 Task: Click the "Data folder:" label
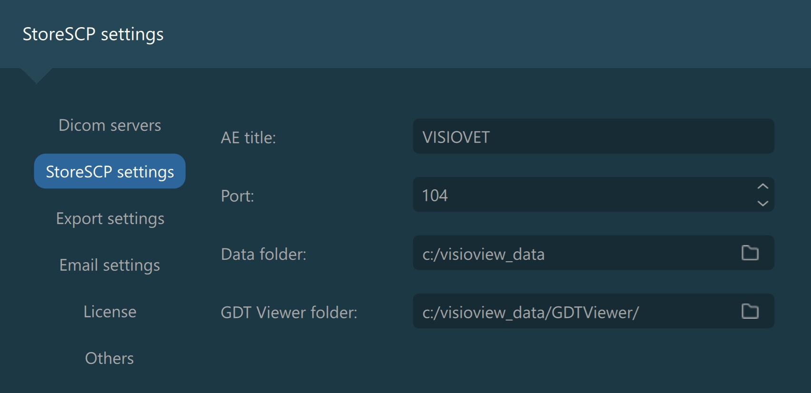(x=263, y=254)
